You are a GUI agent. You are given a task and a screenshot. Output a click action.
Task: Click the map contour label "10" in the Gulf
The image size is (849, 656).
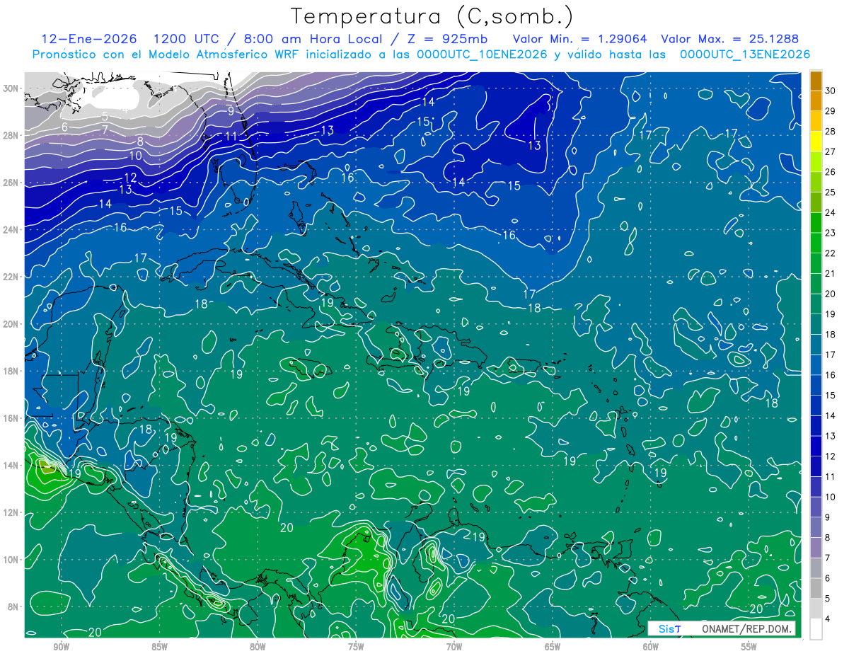pos(136,155)
